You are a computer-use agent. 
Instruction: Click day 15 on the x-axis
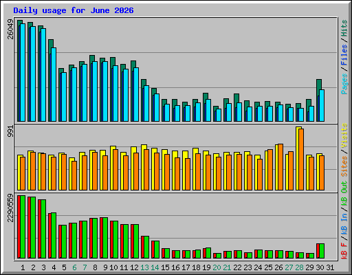165,267
